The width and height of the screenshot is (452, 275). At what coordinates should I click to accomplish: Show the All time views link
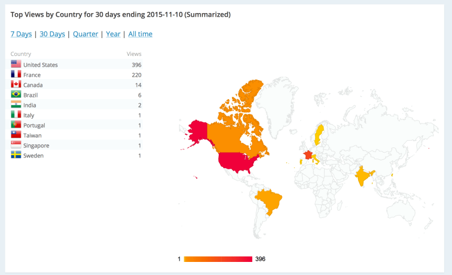point(140,34)
